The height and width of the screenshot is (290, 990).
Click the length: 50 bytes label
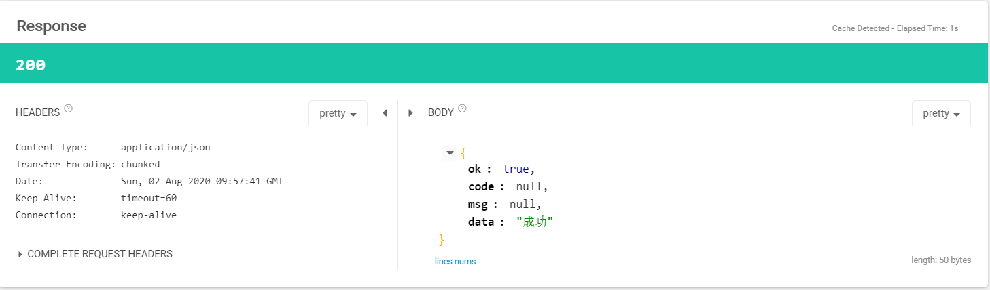click(x=940, y=260)
